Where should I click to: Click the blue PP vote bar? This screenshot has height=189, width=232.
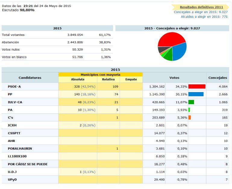pyautogui.click(x=196, y=94)
